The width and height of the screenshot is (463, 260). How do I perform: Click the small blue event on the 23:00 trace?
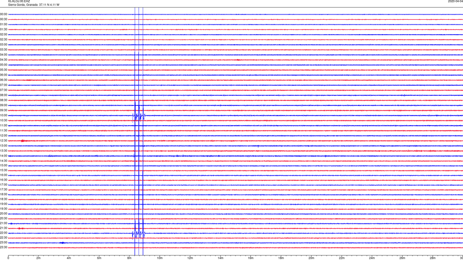(62, 243)
